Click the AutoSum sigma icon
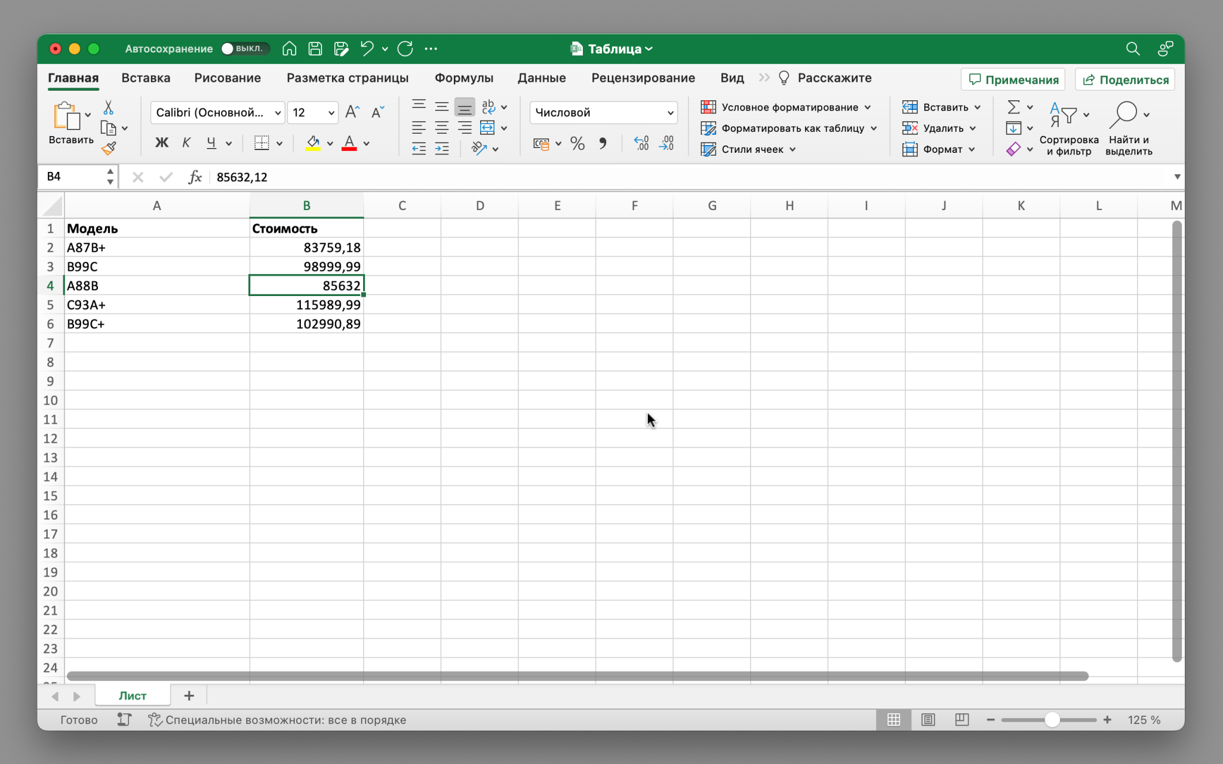1223x764 pixels. pos(1013,107)
